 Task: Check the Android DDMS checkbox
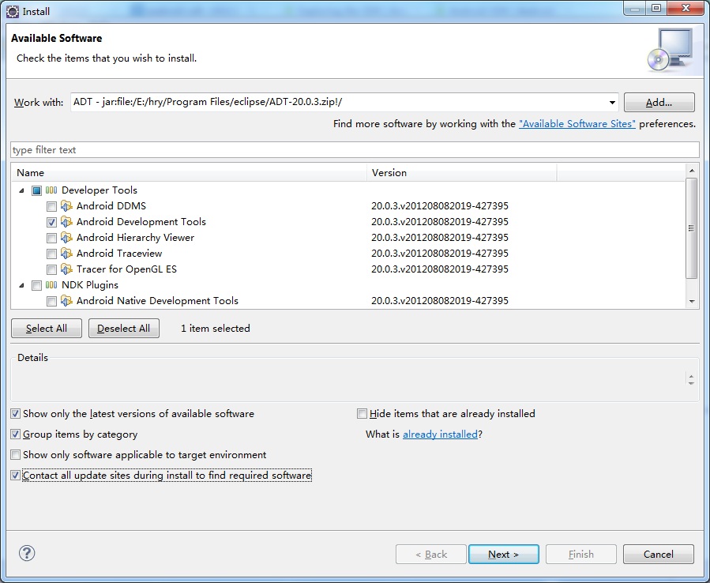coord(51,206)
